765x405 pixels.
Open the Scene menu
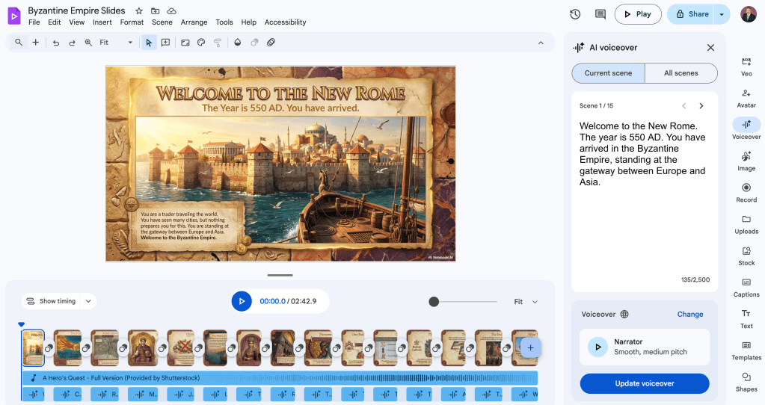click(162, 22)
